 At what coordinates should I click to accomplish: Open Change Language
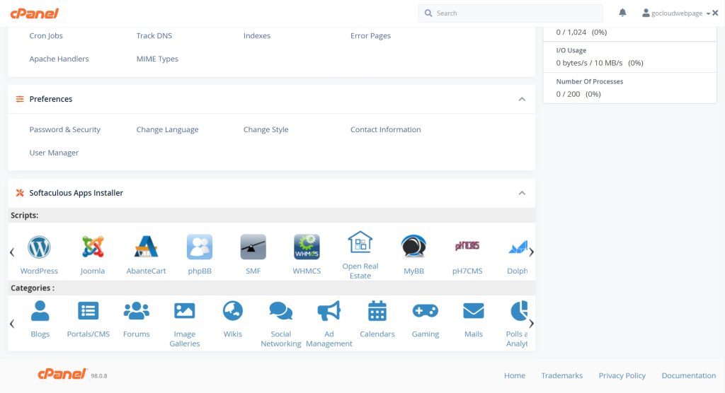[x=167, y=130]
